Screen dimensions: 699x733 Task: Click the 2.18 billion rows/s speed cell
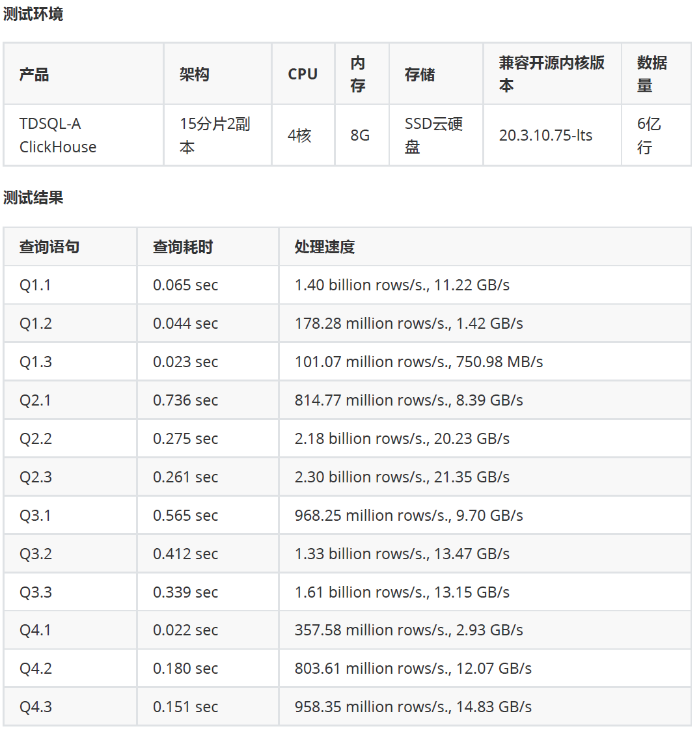click(485, 439)
